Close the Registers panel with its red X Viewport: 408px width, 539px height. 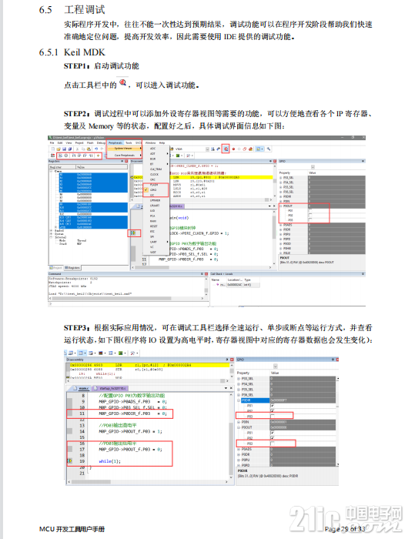point(126,161)
